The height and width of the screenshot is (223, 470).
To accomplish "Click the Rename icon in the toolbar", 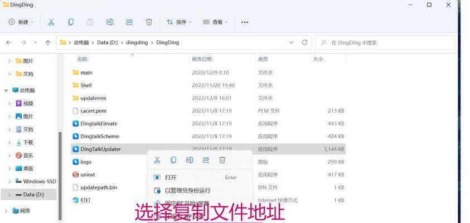I will (110, 22).
